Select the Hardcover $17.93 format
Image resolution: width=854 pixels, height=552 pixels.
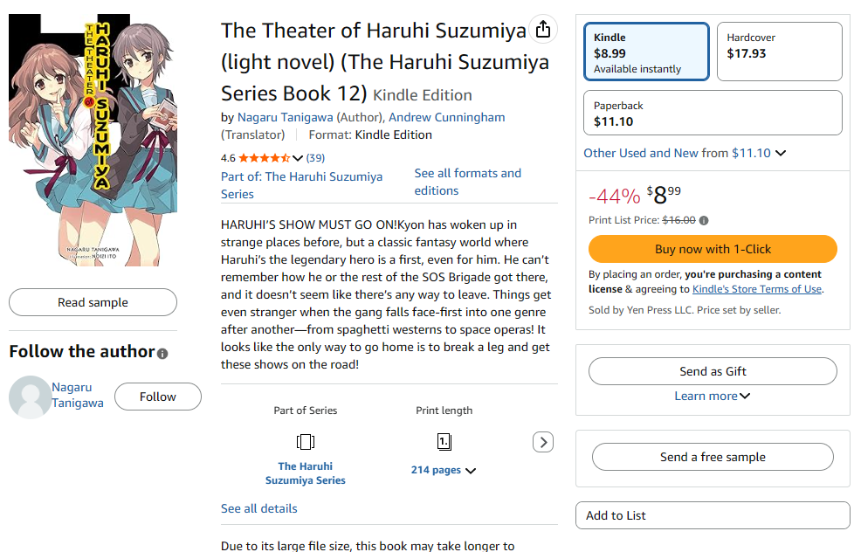pyautogui.click(x=779, y=52)
